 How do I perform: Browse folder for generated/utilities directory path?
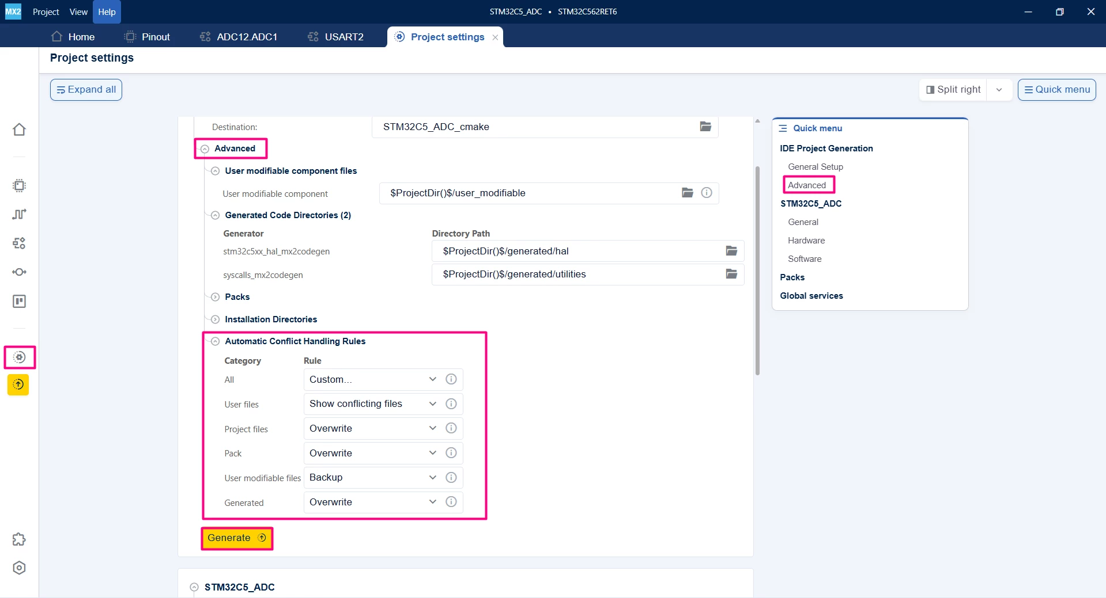[x=731, y=274]
